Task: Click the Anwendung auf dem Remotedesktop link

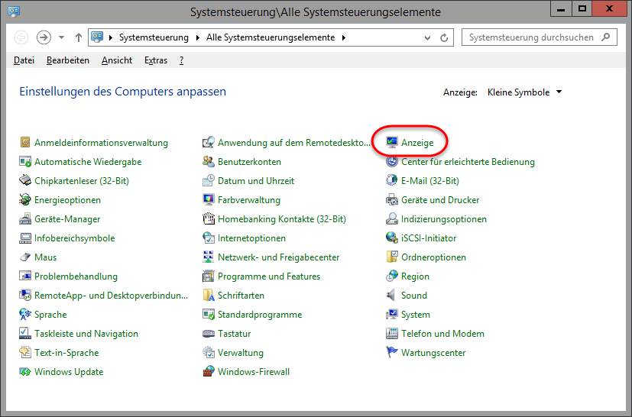Action: (x=293, y=142)
